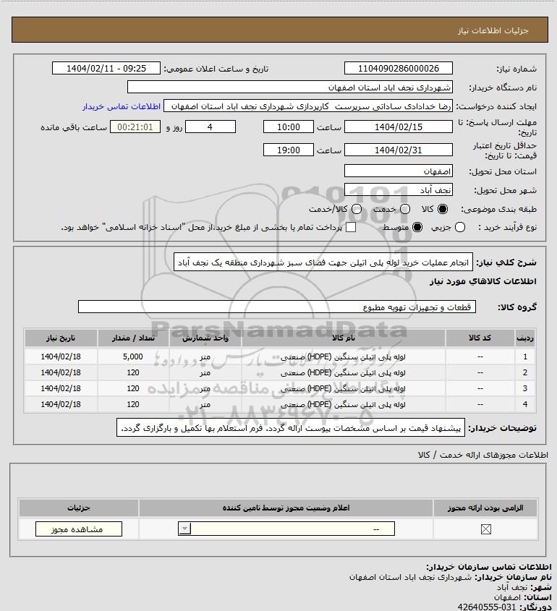557x611 pixels.
Task: Choose the متوسط purchase type radio
Action: pyautogui.click(x=417, y=227)
